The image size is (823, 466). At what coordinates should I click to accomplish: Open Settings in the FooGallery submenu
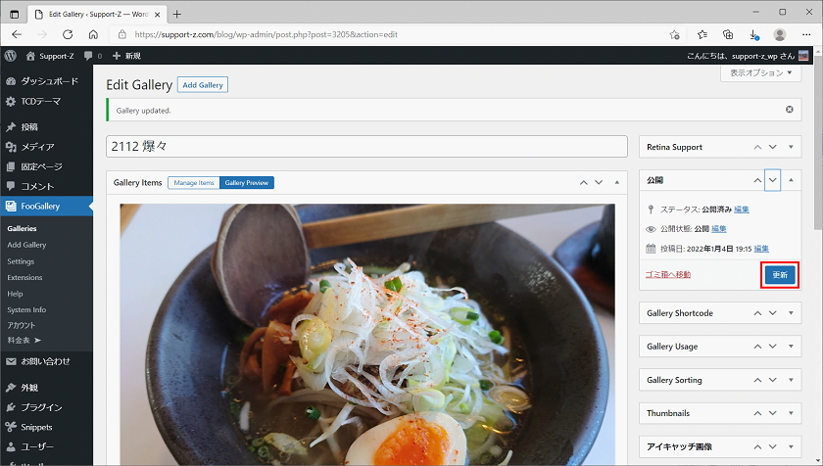coord(21,261)
